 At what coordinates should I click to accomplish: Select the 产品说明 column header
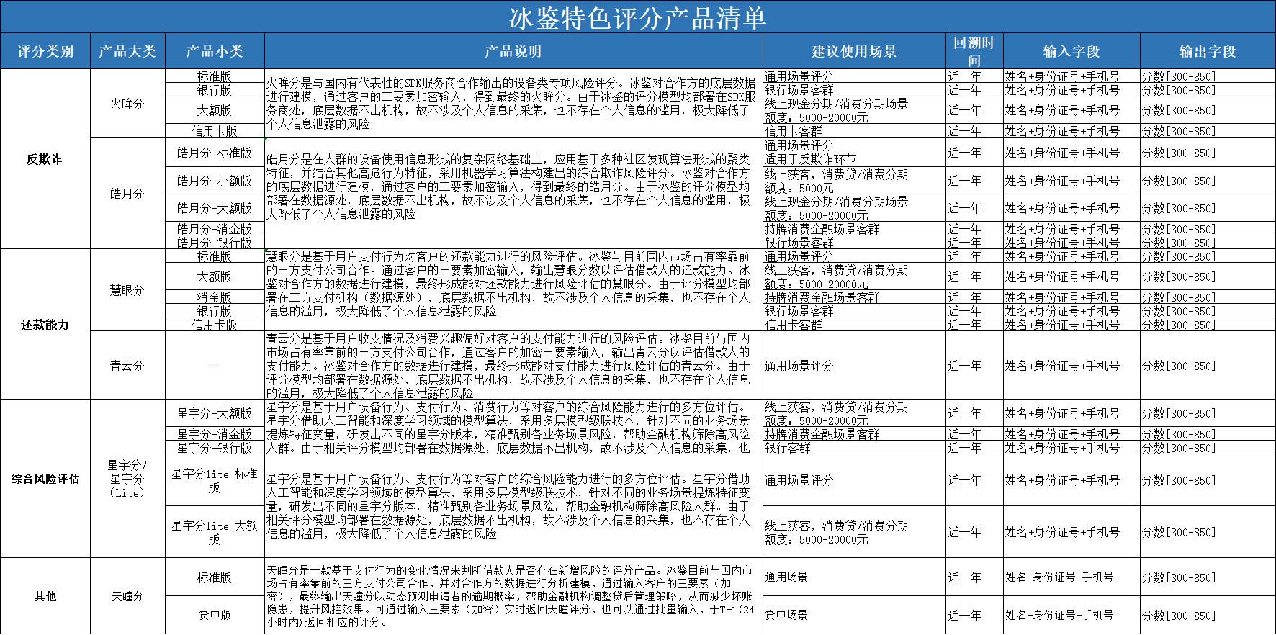point(513,51)
